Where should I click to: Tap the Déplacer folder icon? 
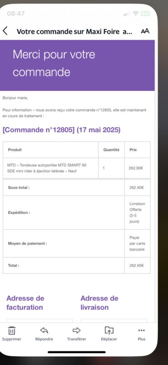(109, 330)
